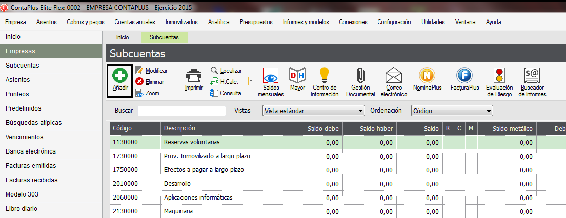Viewport: 566px width, 218px height.
Task: Open Buscador de informes icon
Action: point(532,76)
